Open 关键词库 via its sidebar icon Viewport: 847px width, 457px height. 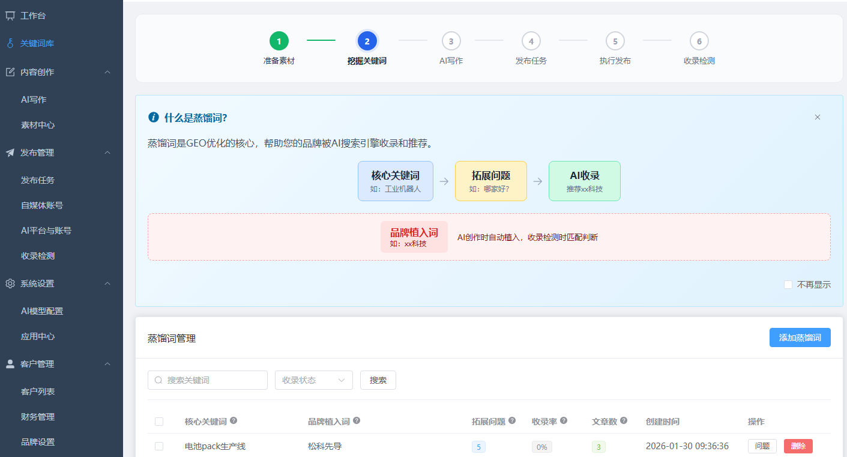[x=10, y=43]
